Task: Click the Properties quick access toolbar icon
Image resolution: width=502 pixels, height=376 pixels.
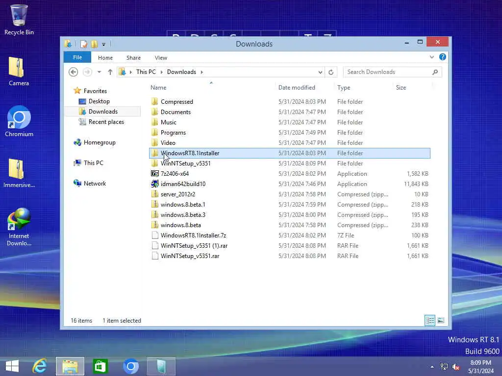Action: click(83, 44)
